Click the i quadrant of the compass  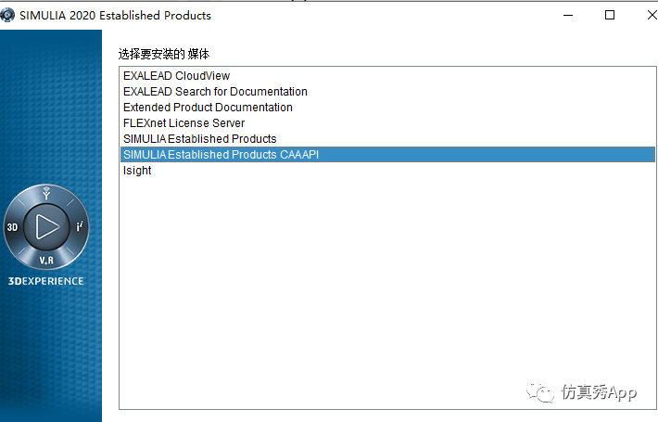(x=80, y=226)
